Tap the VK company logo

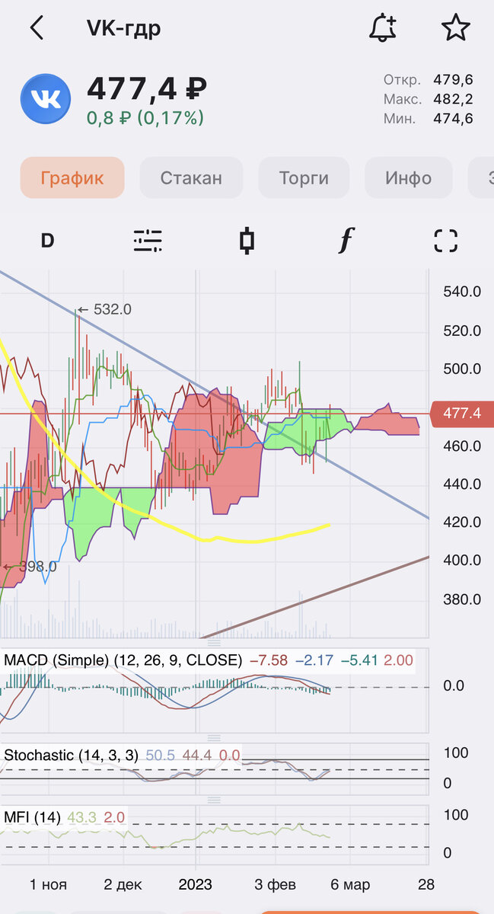pyautogui.click(x=46, y=99)
